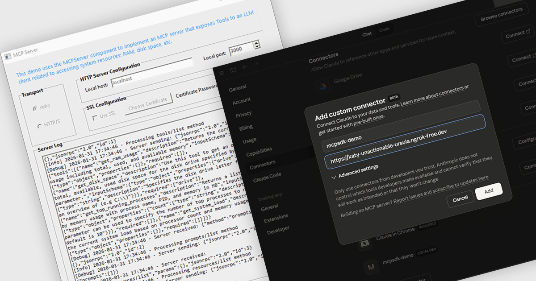Click the Claude in Chrome connector icon
536x281 pixels.
pyautogui.click(x=366, y=243)
